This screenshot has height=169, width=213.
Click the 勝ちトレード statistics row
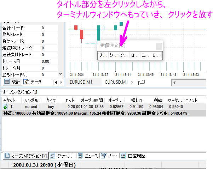[30, 35]
